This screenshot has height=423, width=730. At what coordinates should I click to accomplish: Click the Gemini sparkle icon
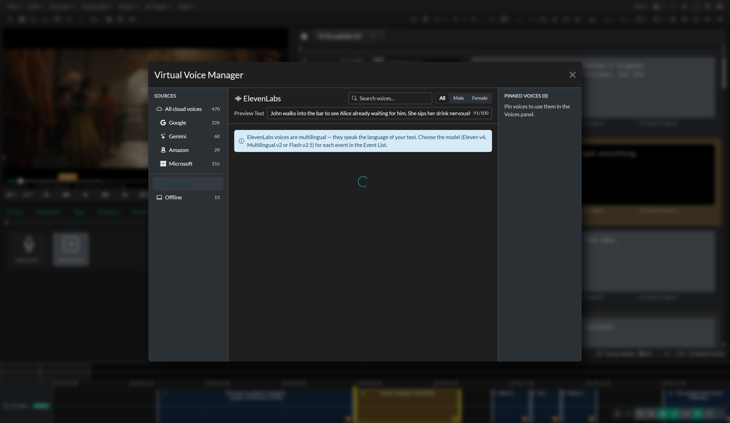(163, 136)
